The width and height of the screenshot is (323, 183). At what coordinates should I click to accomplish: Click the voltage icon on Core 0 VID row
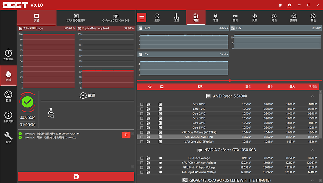pyautogui.click(x=148, y=104)
